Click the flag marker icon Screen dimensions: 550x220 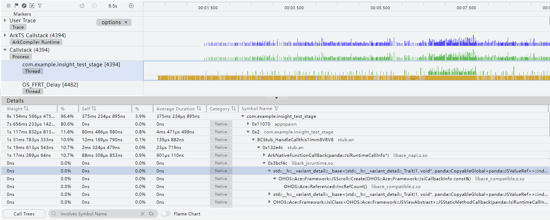pos(16,6)
